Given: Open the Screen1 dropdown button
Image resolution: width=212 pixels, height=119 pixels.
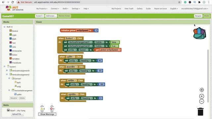Looking at the screenshot, I should click(x=40, y=16).
